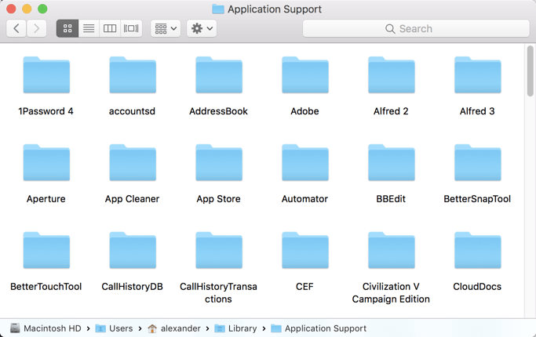Go back with the left arrow button
Screen dimensions: 536x337
tap(16, 28)
